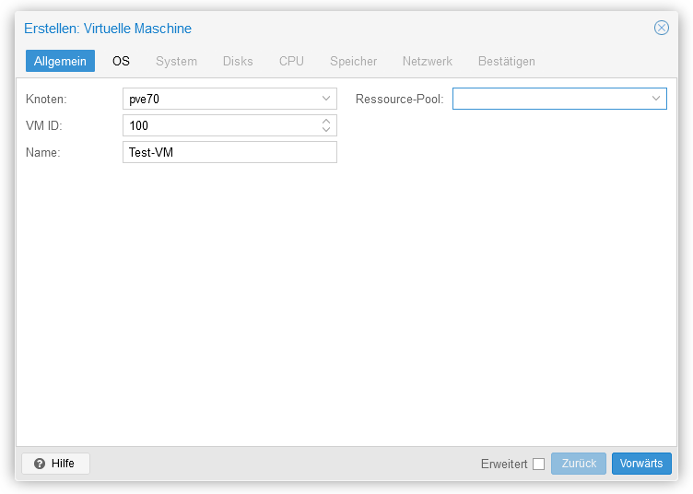Switch to the OS tab
The width and height of the screenshot is (693, 494).
[x=121, y=61]
